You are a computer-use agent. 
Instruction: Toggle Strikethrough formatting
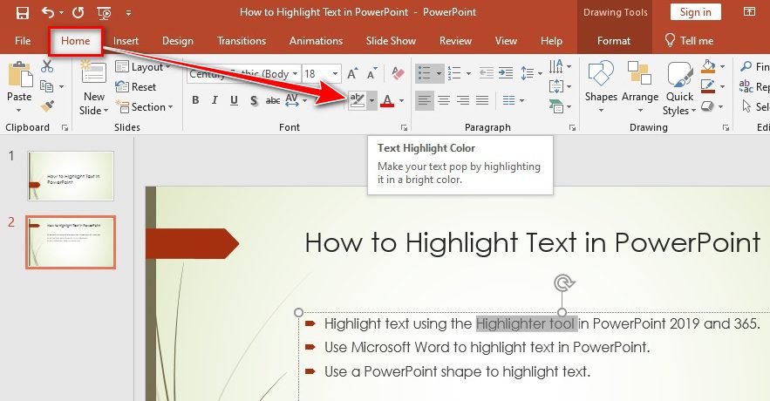[273, 100]
